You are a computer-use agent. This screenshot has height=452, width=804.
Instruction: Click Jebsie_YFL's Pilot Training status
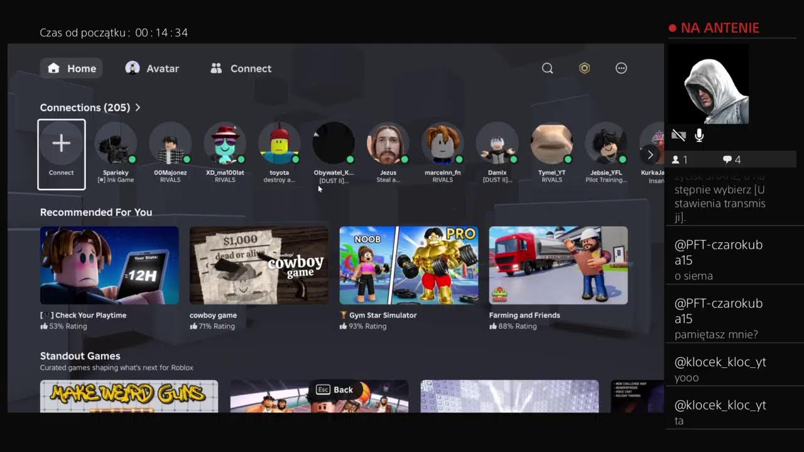(x=606, y=180)
